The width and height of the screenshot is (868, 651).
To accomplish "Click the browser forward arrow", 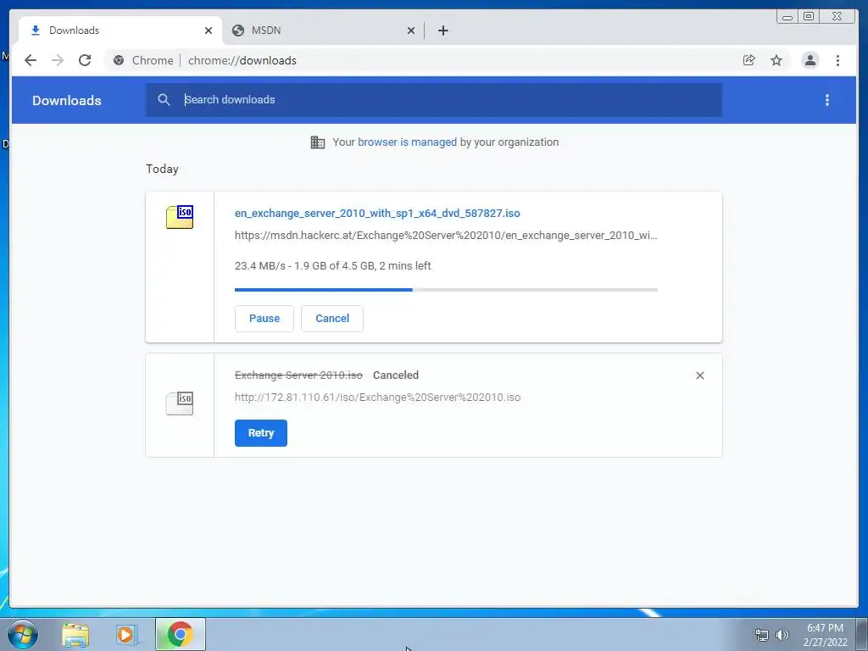I will [x=58, y=60].
